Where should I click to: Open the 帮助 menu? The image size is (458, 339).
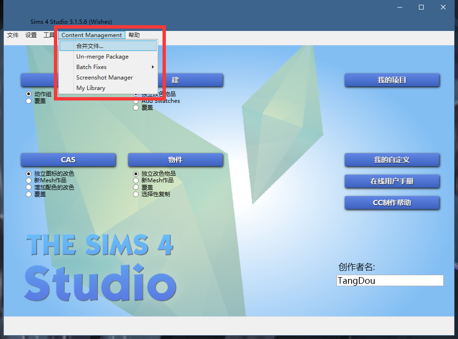(x=134, y=35)
